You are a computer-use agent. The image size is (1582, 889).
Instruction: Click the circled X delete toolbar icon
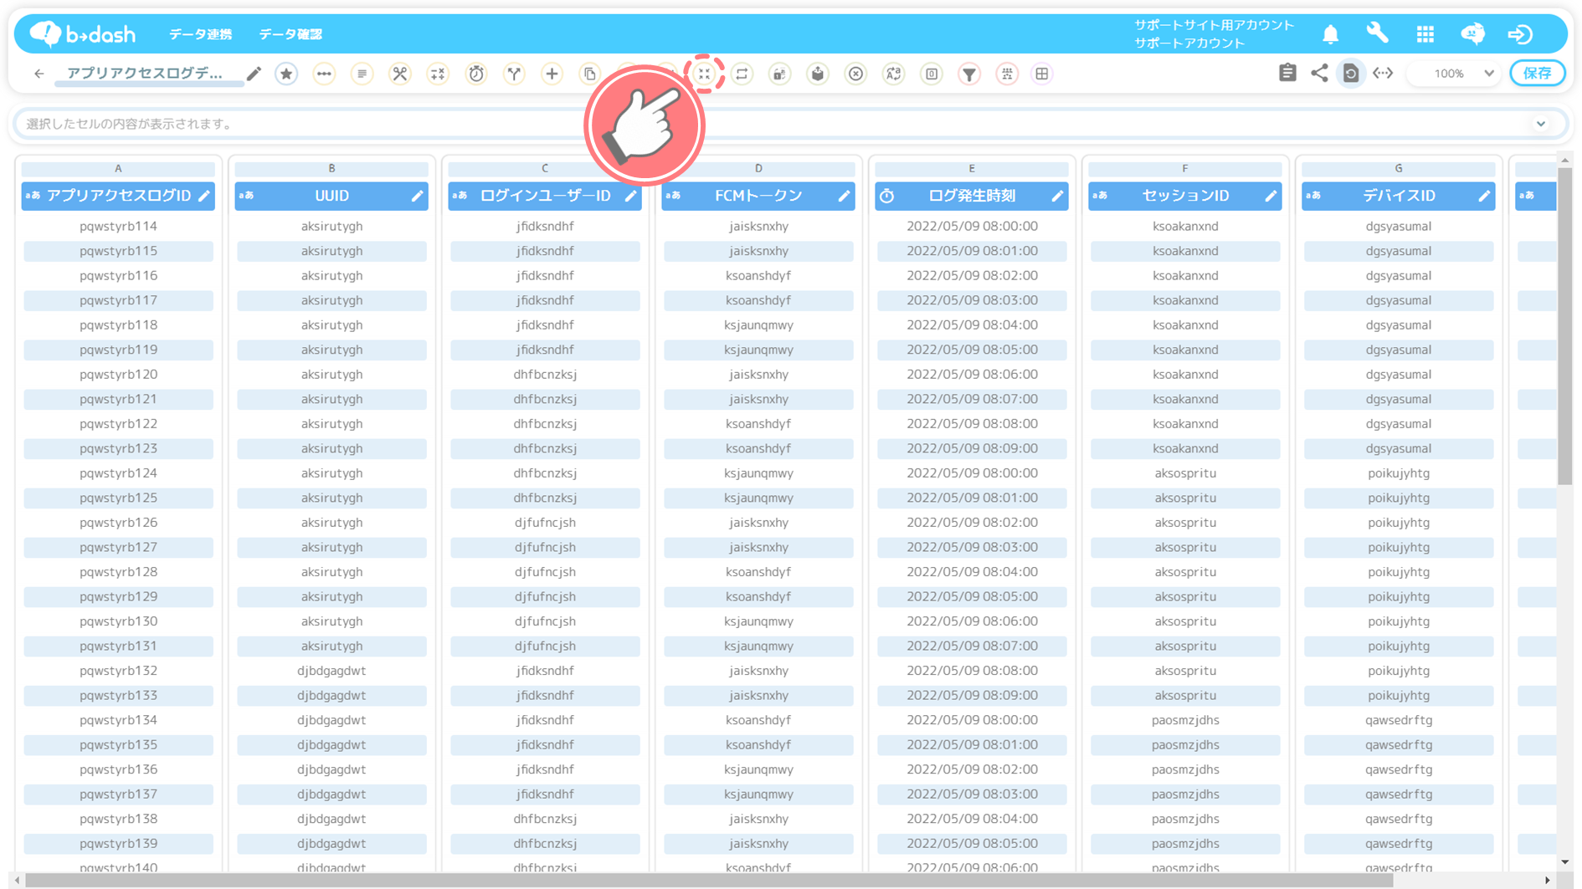point(855,74)
